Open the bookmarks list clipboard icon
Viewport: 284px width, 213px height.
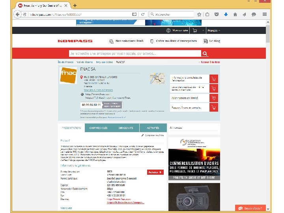207,15
